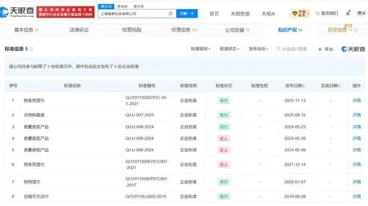Viewport: 368px width, 206px height.
Task: Switch to the 知识产权 tab
Action: click(290, 30)
